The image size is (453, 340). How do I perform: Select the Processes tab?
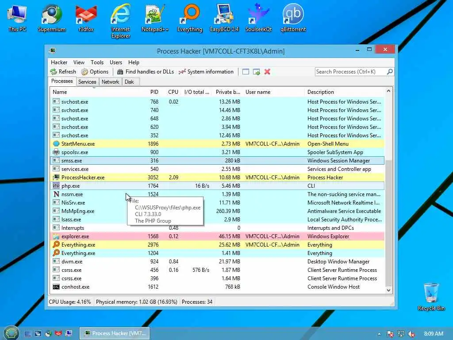click(62, 81)
